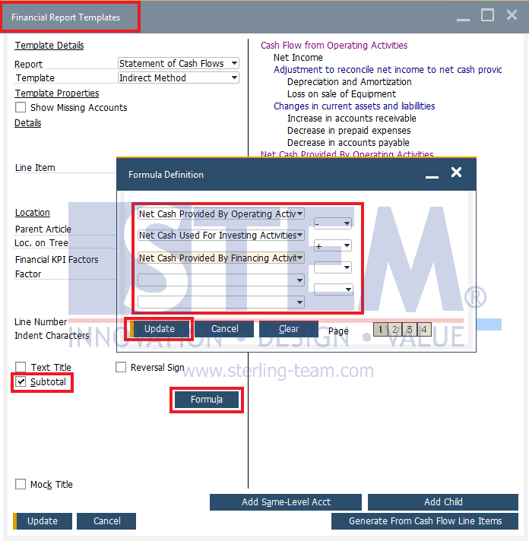Open the last empty operator dropdown

(333, 289)
